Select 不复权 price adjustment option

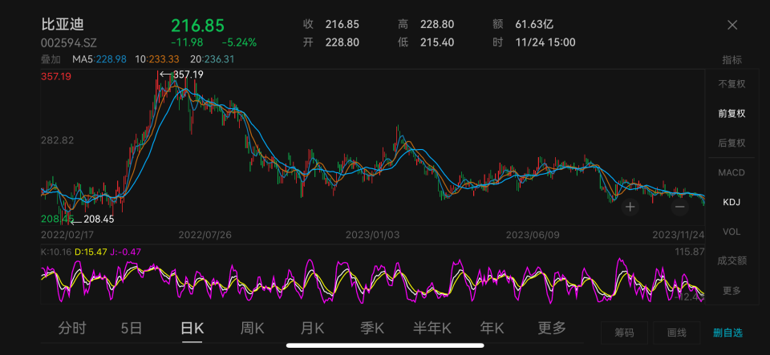pyautogui.click(x=731, y=83)
